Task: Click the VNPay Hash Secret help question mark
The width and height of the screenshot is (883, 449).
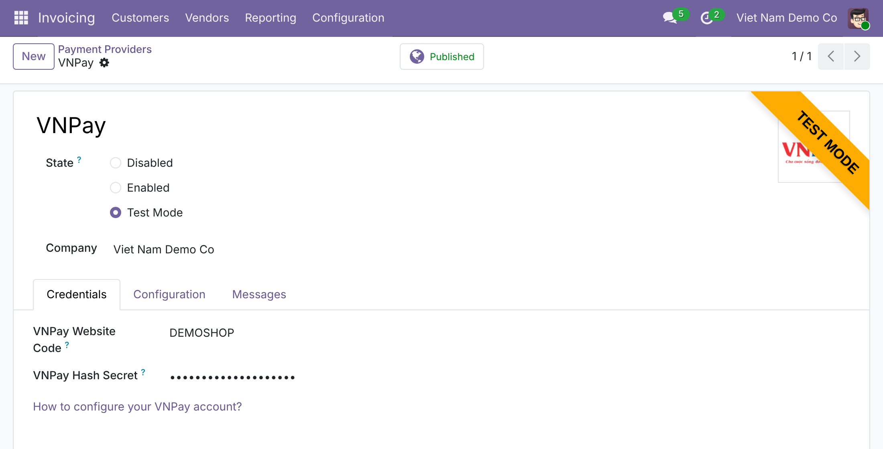Action: [x=143, y=372]
